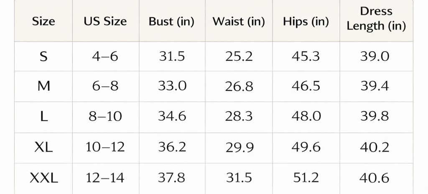
Task: Select the Waist (in) header cell
Action: (239, 22)
